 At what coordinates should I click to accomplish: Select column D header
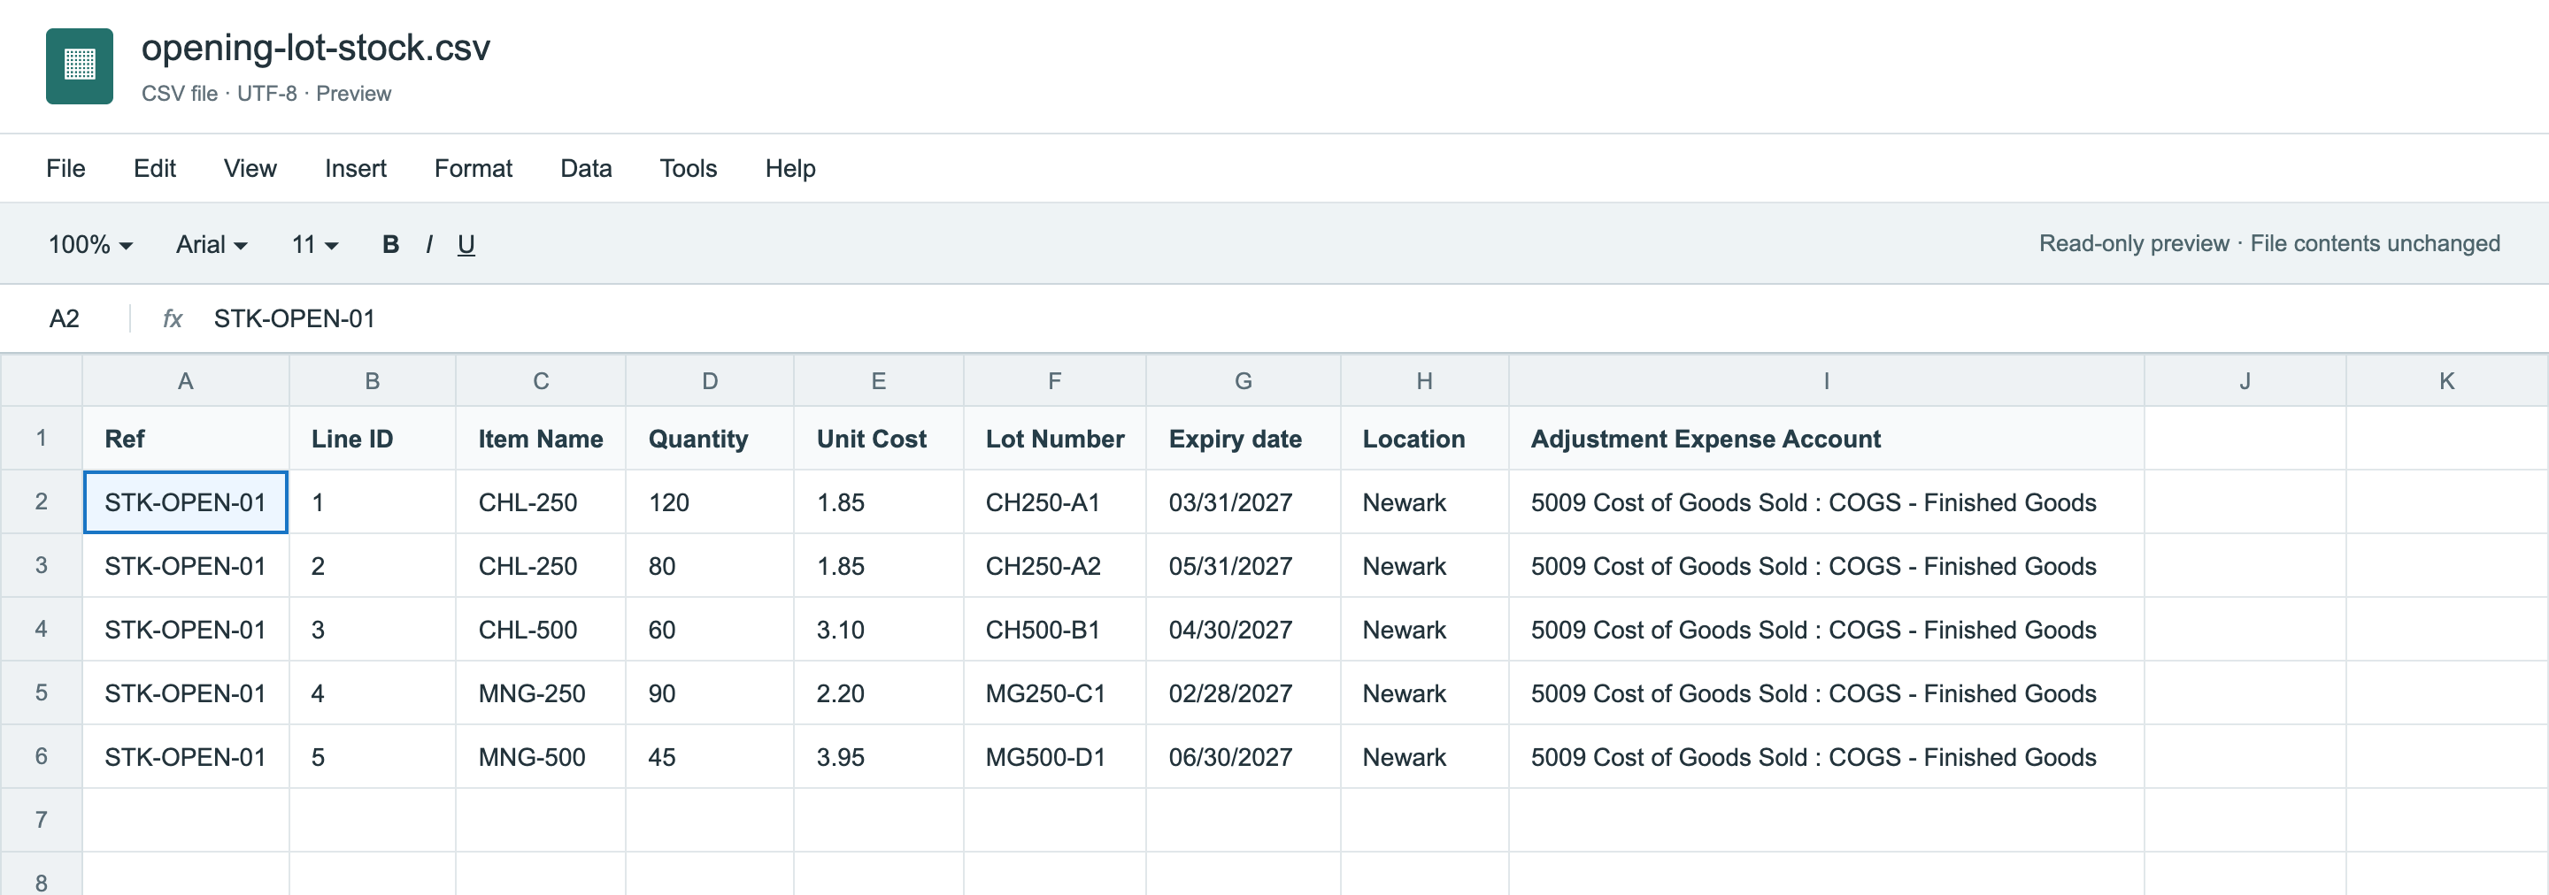coord(710,381)
